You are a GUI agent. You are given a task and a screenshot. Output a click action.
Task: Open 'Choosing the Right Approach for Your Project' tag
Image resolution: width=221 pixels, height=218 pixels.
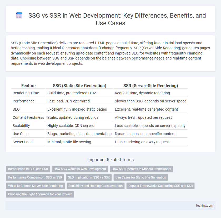[40, 194]
